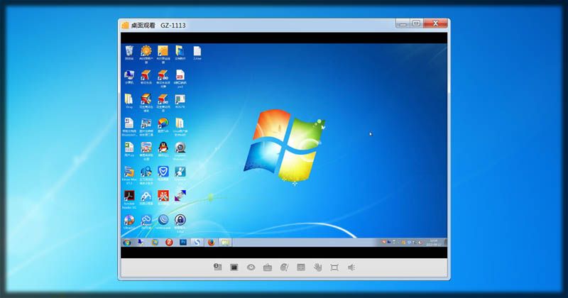Click the alert badge icon in viewer toolbar
This screenshot has width=568, height=298.
point(217,267)
